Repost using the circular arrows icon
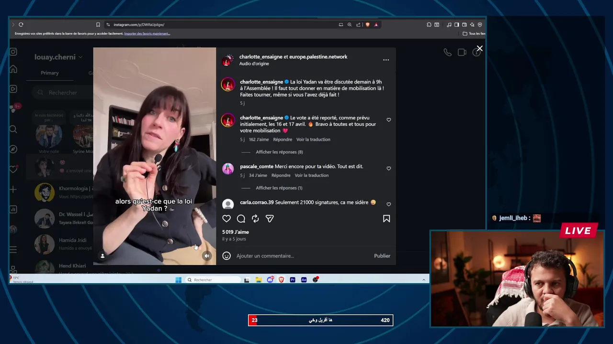613x344 pixels. coord(255,218)
